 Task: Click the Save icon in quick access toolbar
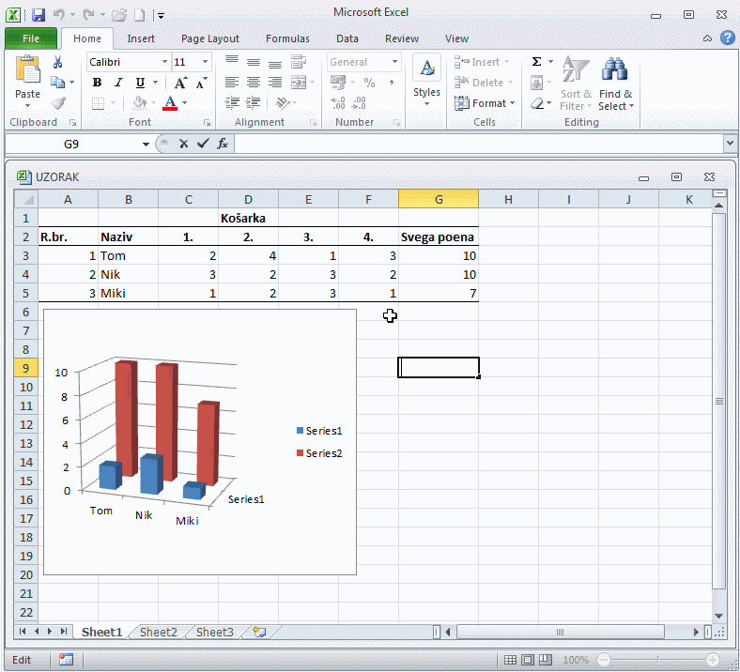(39, 15)
